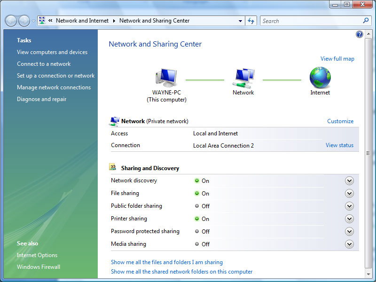Click the 'Network discovery' row label
Viewport: 376px width, 282px height.
click(134, 180)
